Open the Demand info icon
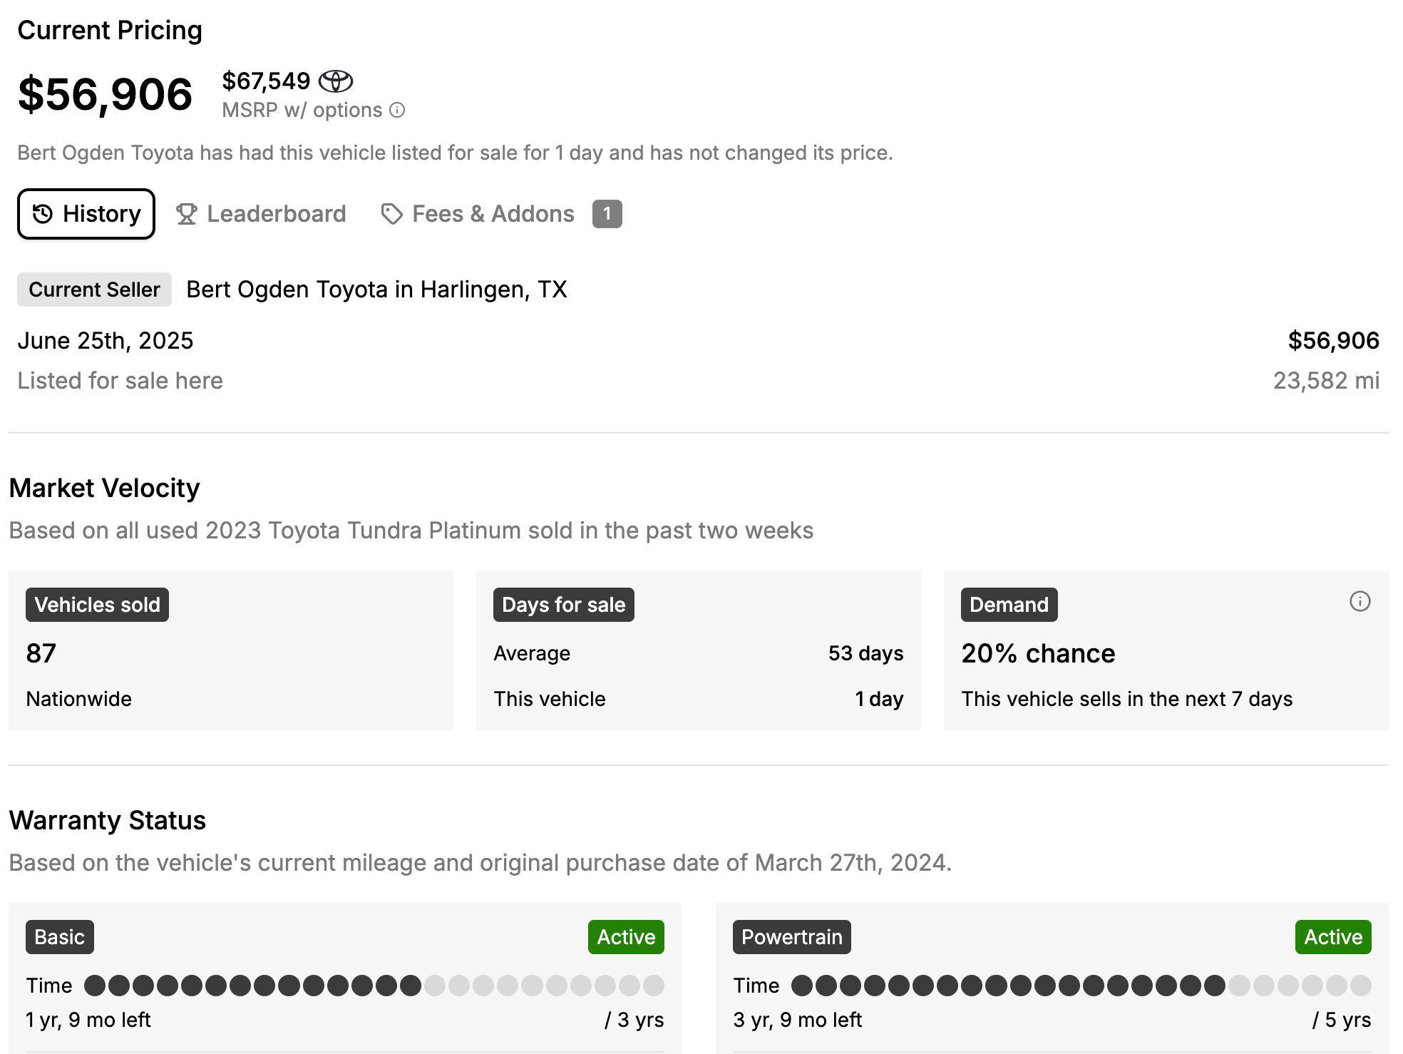The height and width of the screenshot is (1054, 1403). click(1360, 602)
